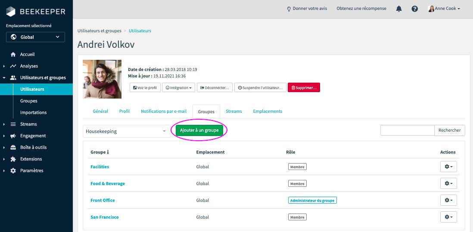The height and width of the screenshot is (232, 473).
Task: Click the notifications bell icon
Action: [399, 9]
